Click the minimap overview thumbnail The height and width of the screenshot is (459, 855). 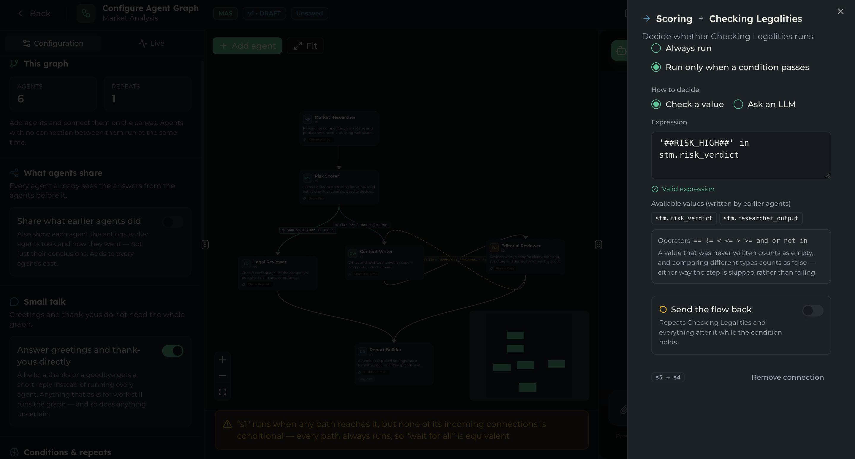click(529, 355)
